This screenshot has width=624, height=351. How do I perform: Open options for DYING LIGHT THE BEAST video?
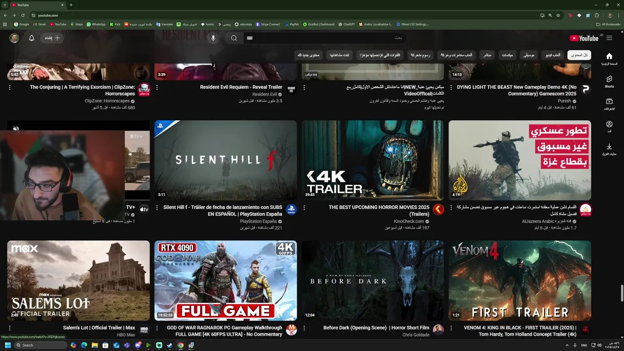(451, 87)
